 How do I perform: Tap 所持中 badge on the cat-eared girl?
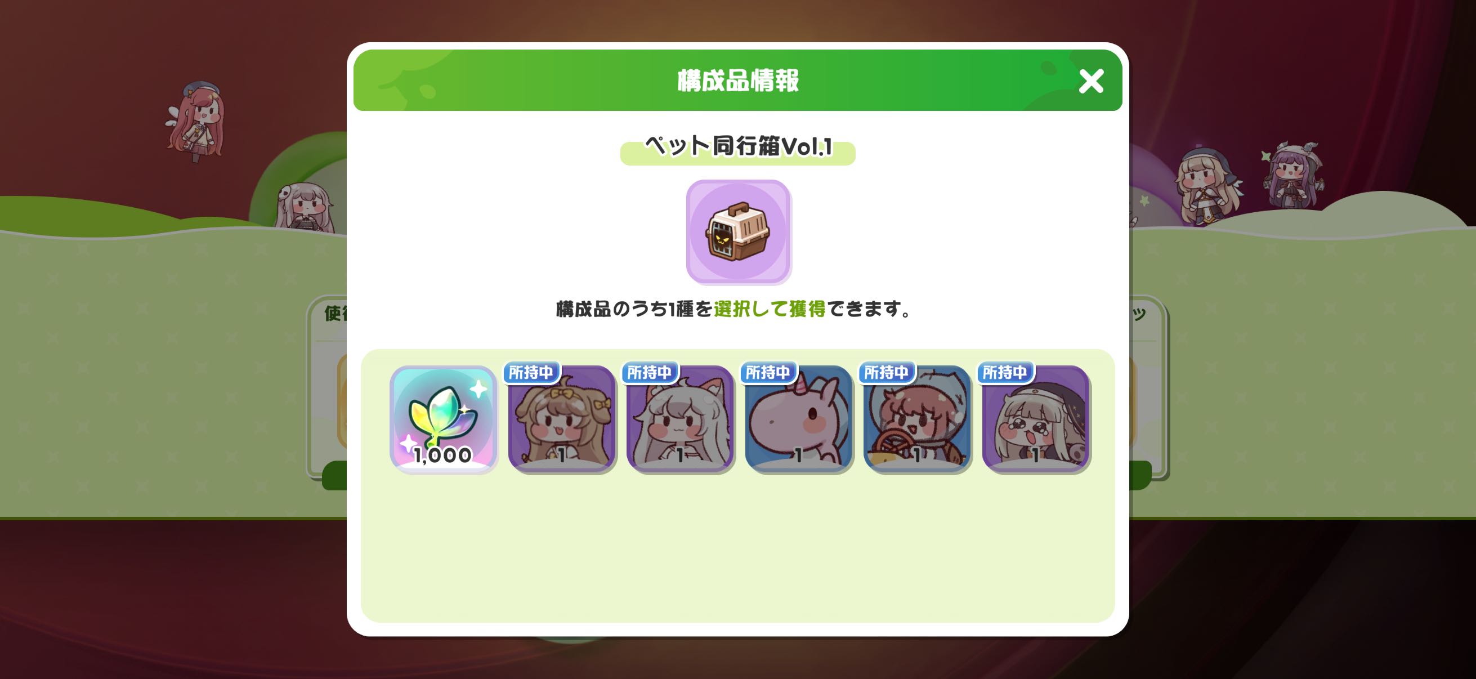click(x=650, y=373)
